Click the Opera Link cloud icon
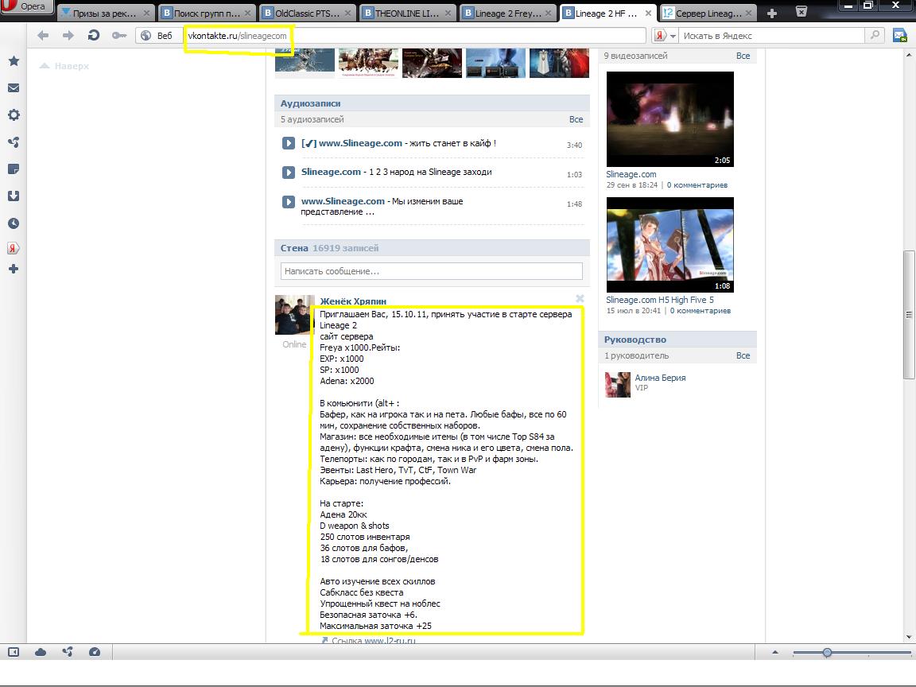The image size is (916, 687). point(41,652)
